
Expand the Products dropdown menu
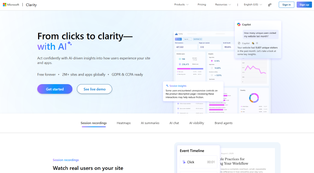pyautogui.click(x=181, y=5)
